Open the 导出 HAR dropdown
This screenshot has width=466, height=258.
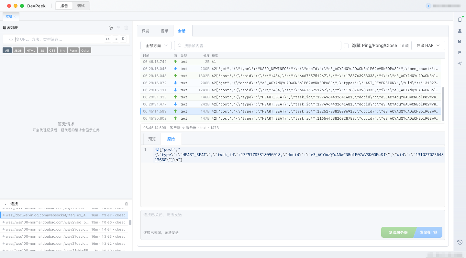[428, 45]
